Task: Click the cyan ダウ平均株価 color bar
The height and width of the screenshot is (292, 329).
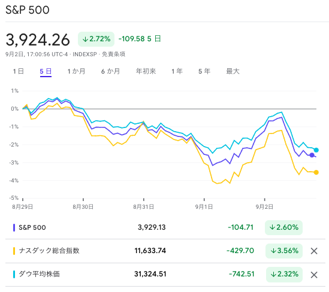Action: click(14, 274)
